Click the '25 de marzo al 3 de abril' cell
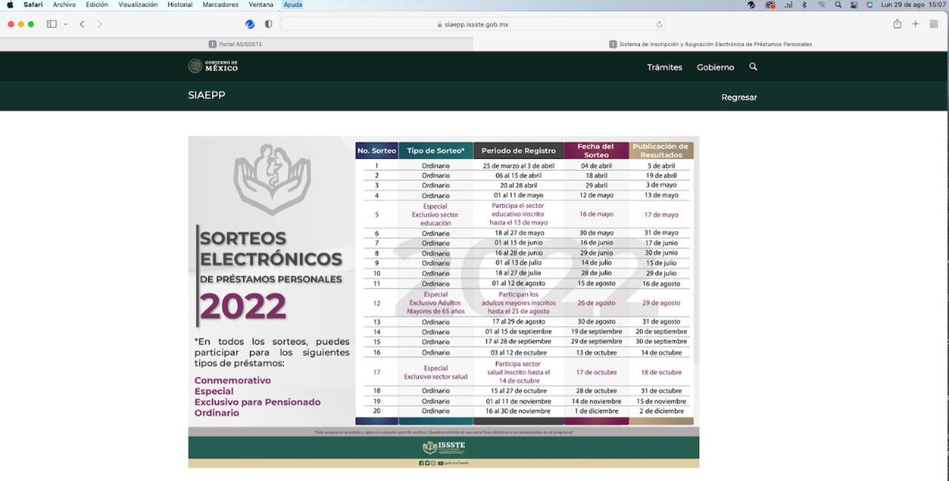 point(519,166)
